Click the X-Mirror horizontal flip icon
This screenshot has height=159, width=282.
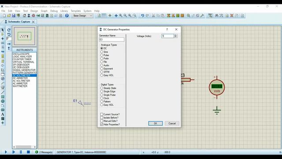coord(9,44)
